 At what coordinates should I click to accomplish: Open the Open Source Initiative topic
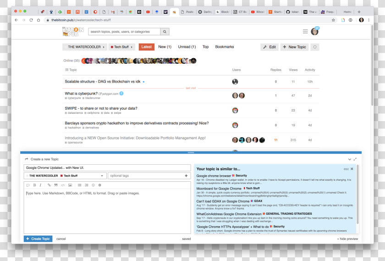pyautogui.click(x=135, y=138)
